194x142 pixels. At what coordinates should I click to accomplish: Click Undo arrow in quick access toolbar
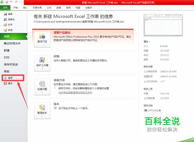pyautogui.click(x=11, y=2)
